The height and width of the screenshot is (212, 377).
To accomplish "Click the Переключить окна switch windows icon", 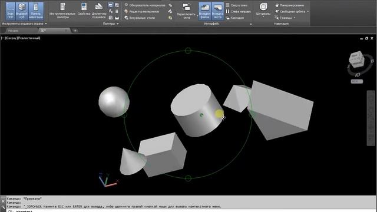I will coord(186,6).
